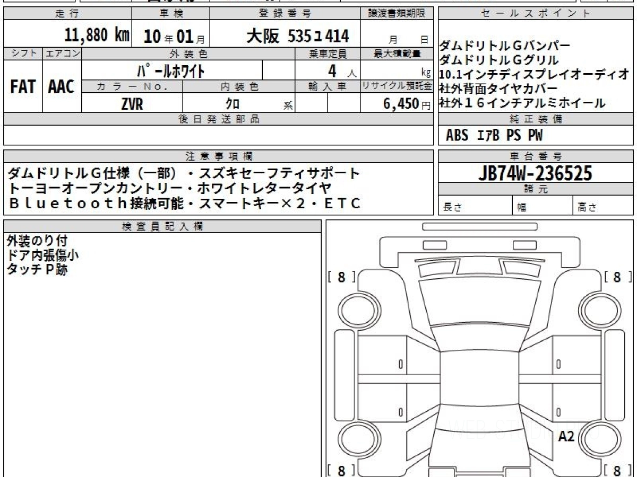Click the エアコン label

pyautogui.click(x=62, y=54)
